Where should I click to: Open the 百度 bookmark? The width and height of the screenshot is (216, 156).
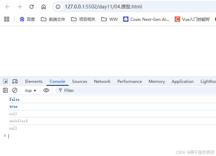(27, 19)
